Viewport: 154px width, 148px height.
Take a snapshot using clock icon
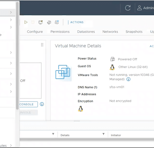[57, 22]
